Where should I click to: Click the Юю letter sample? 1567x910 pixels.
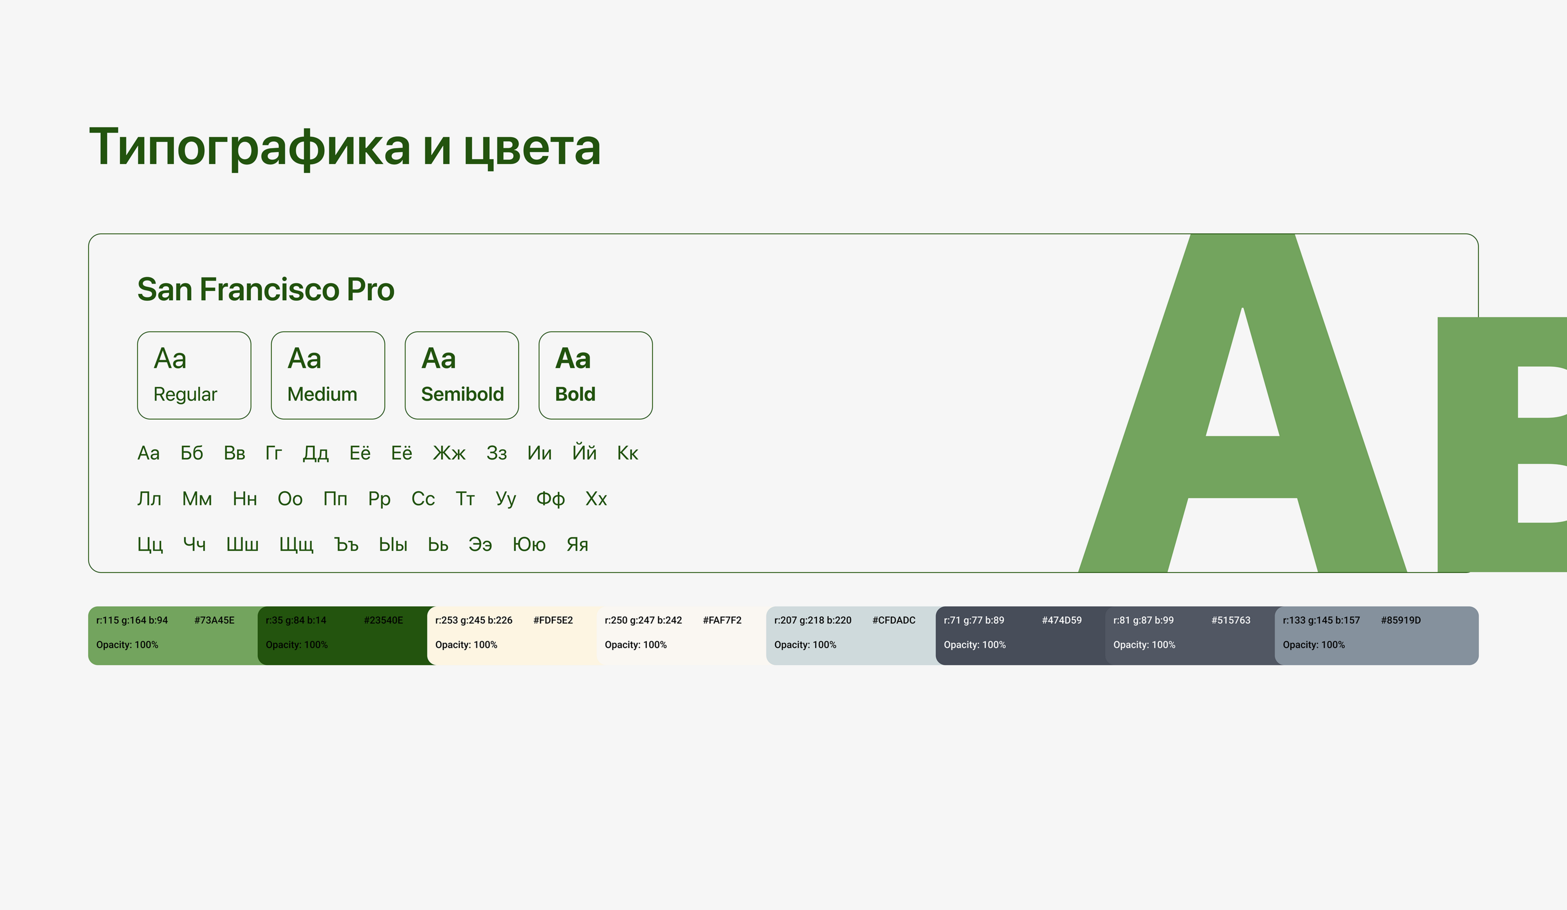(528, 544)
